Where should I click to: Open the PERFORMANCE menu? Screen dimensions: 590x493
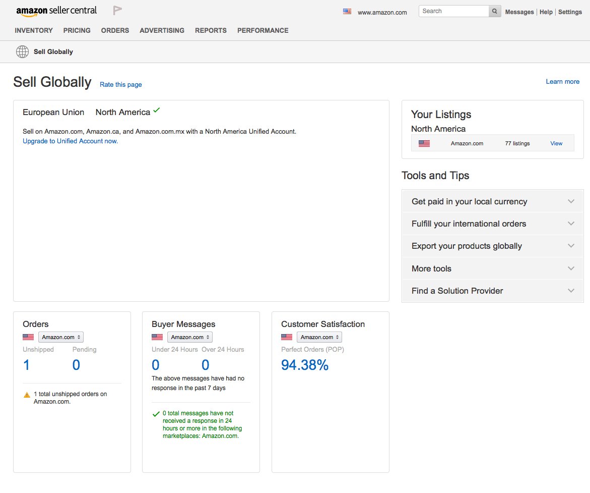click(263, 31)
